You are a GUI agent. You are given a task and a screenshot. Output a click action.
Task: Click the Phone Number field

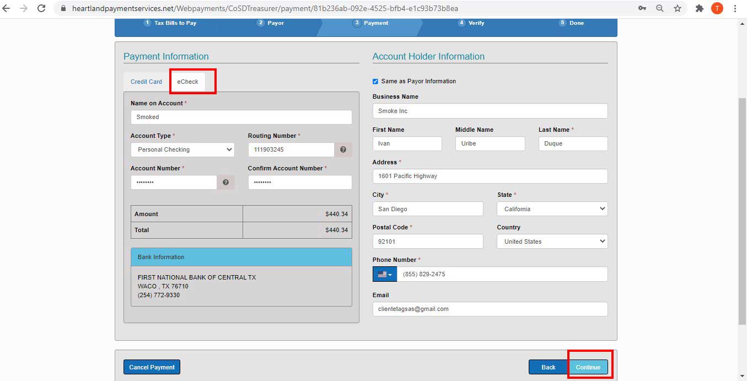click(x=502, y=274)
